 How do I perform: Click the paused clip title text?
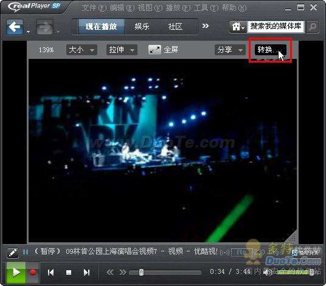pyautogui.click(x=126, y=252)
